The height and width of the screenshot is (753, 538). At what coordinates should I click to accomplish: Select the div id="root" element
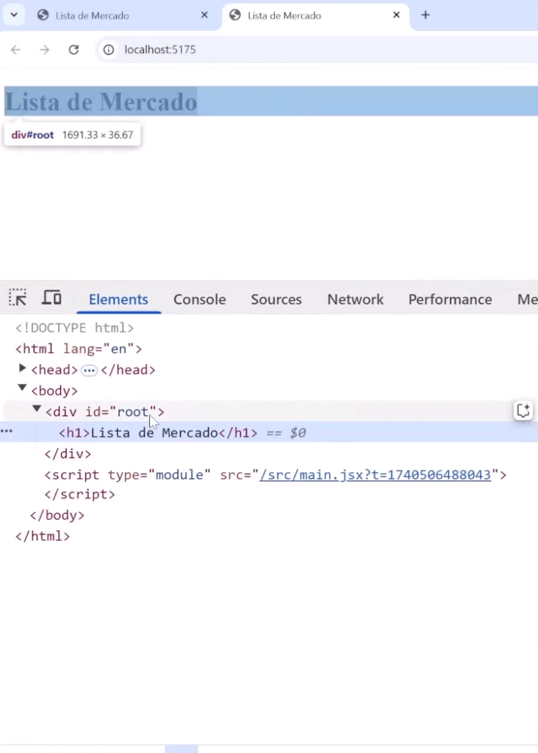click(104, 412)
